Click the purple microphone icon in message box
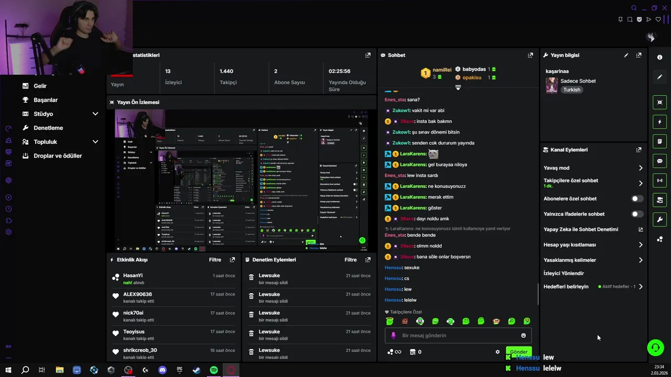 tap(393, 336)
